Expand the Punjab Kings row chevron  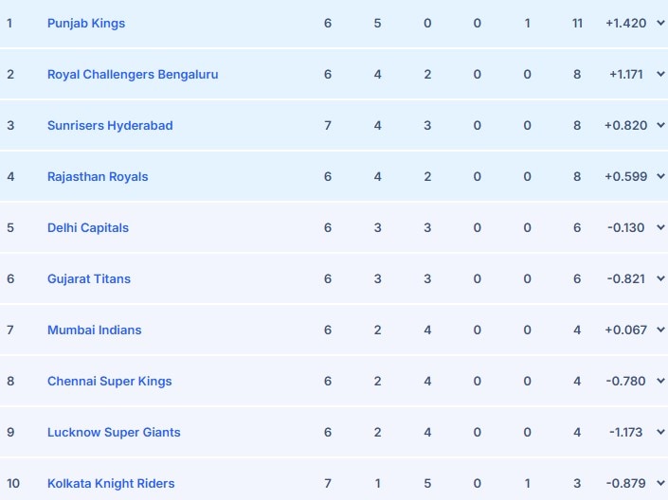[x=660, y=23]
